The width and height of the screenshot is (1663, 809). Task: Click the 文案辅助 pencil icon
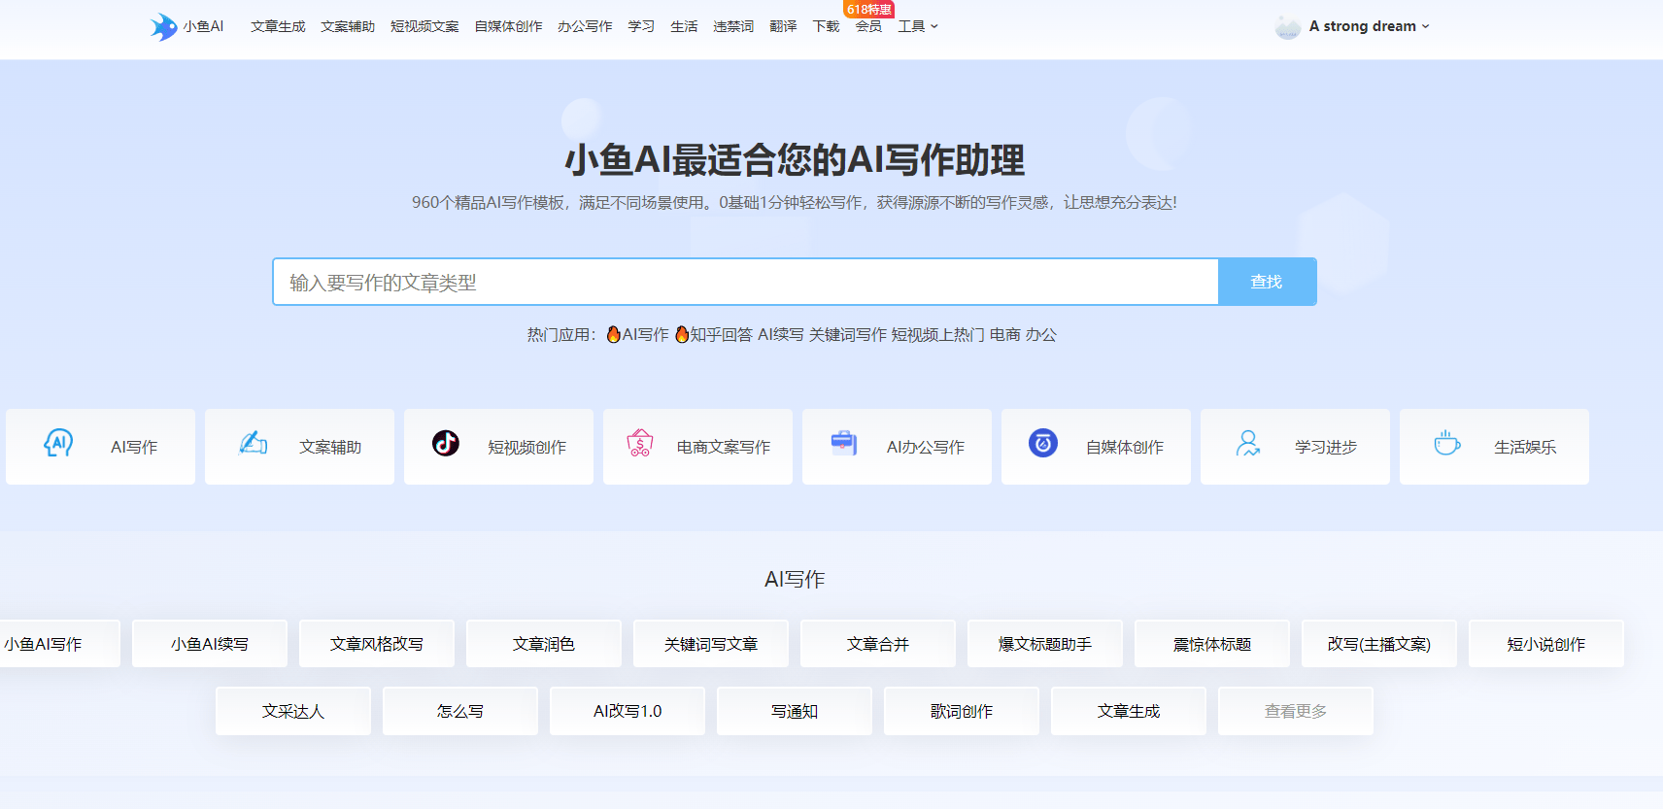pyautogui.click(x=254, y=444)
